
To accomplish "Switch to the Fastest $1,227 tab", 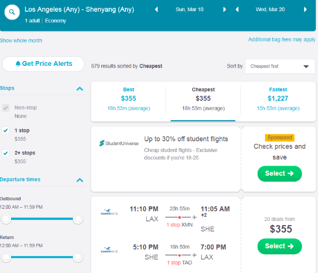I will pos(278,99).
